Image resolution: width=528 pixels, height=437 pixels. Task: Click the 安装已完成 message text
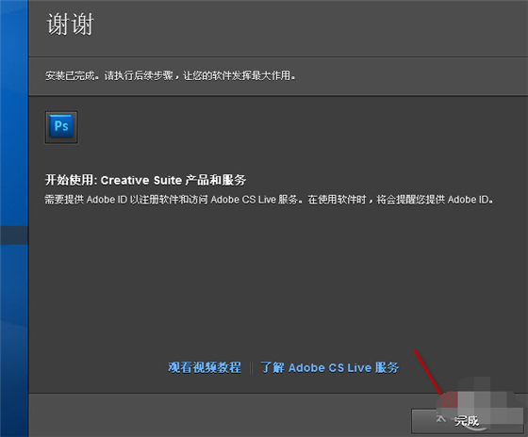point(171,75)
